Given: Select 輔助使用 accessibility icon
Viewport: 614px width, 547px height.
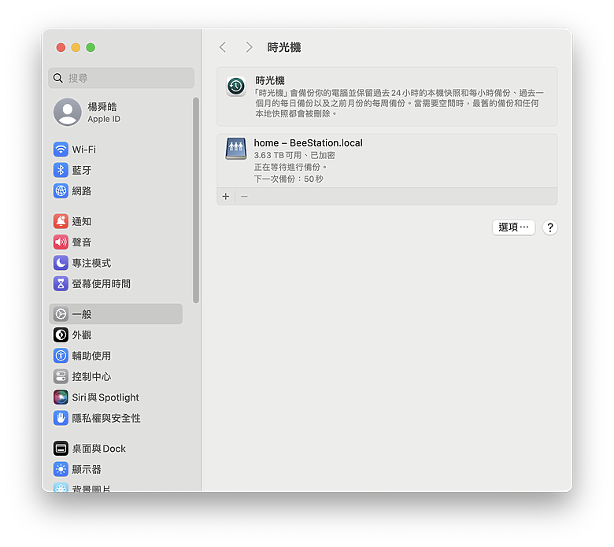Looking at the screenshot, I should pos(61,356).
